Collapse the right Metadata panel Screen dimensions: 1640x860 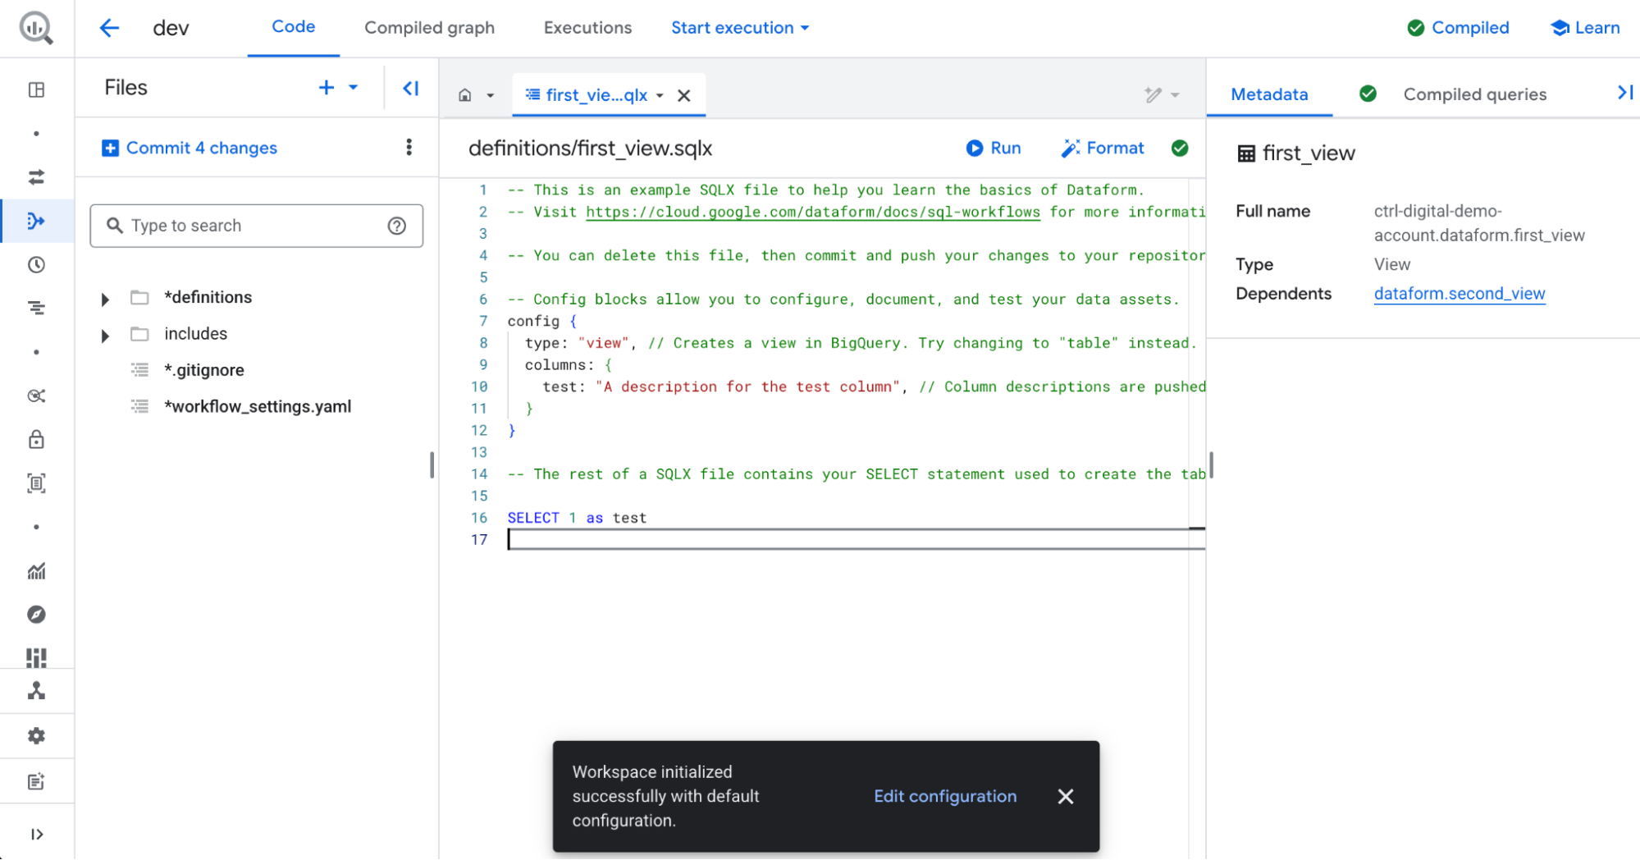tap(1624, 94)
